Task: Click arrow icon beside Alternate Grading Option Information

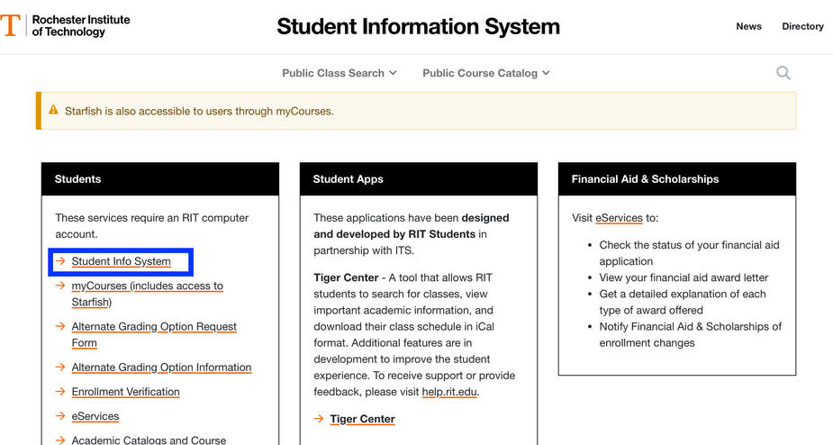Action: [x=60, y=367]
